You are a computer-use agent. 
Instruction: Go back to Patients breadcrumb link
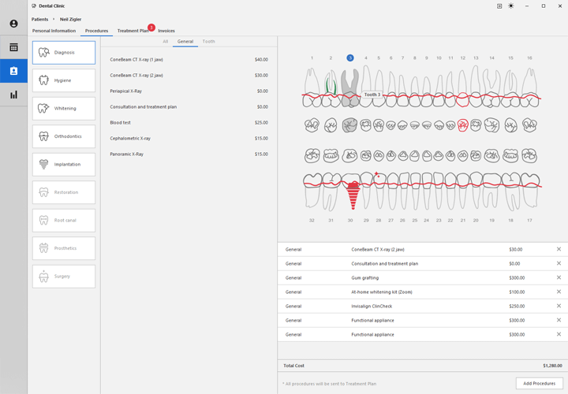pyautogui.click(x=39, y=19)
